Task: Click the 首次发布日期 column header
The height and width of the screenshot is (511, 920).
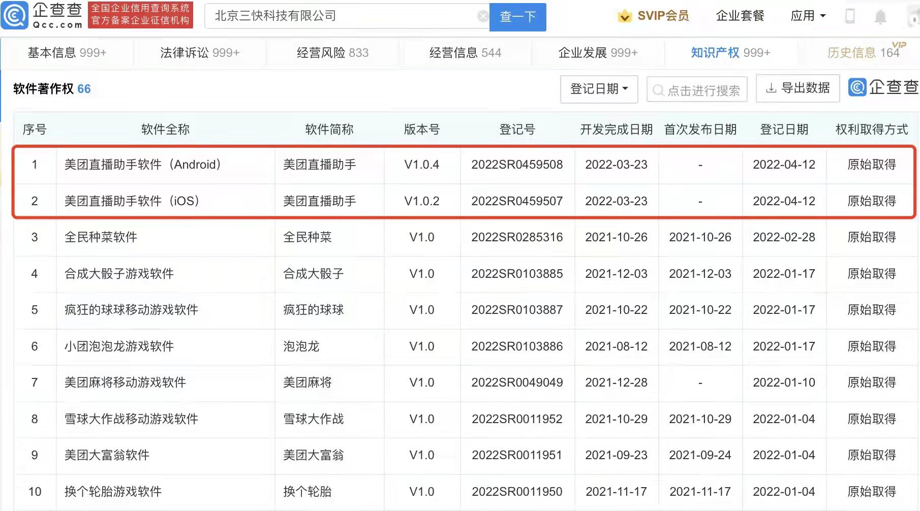Action: click(700, 130)
